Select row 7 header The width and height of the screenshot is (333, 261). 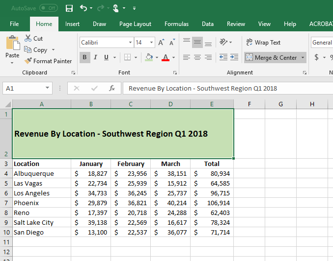[x=6, y=203]
